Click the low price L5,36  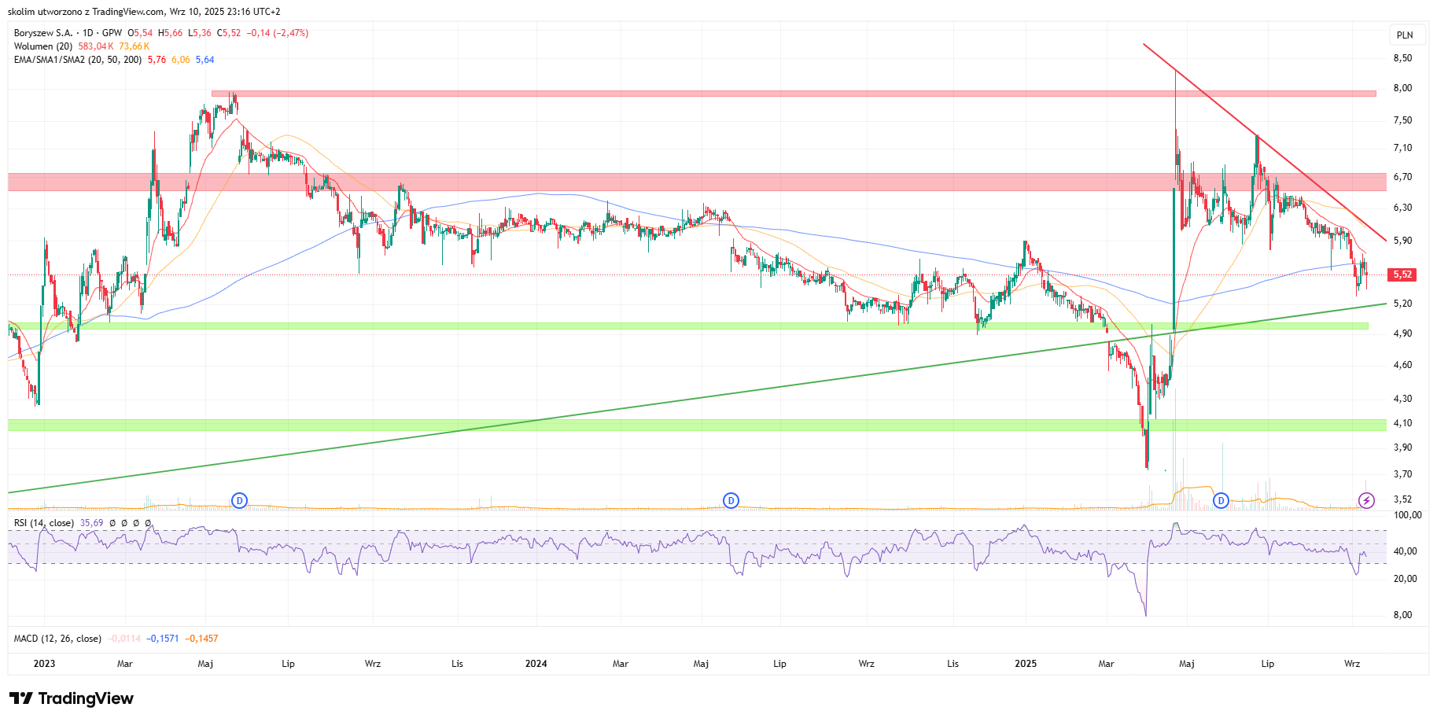pyautogui.click(x=200, y=33)
